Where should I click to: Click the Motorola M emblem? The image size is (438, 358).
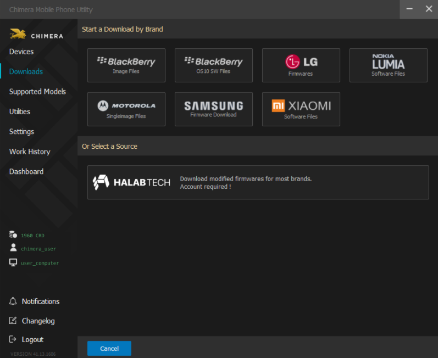[x=103, y=106]
